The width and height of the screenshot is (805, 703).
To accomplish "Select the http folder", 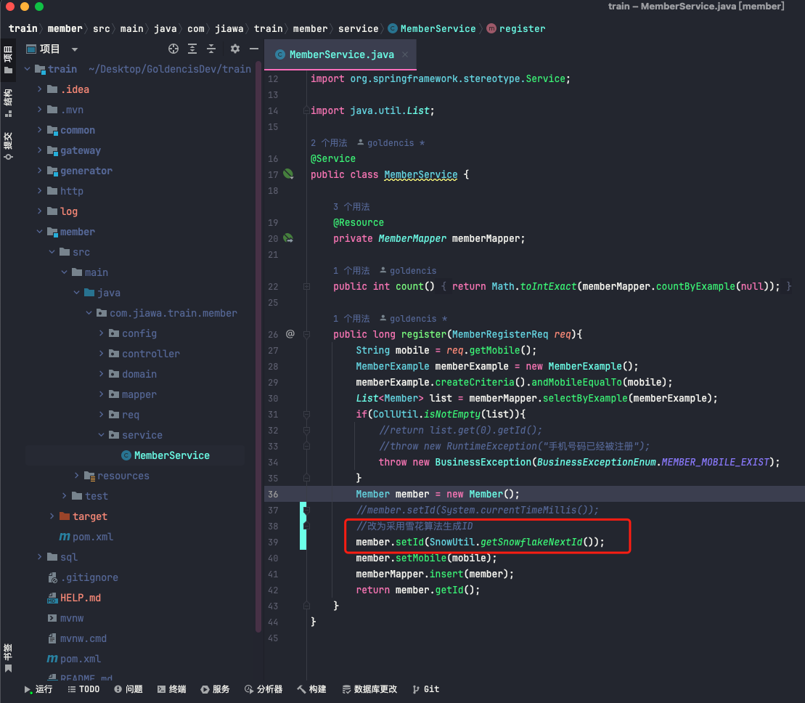I will point(65,191).
